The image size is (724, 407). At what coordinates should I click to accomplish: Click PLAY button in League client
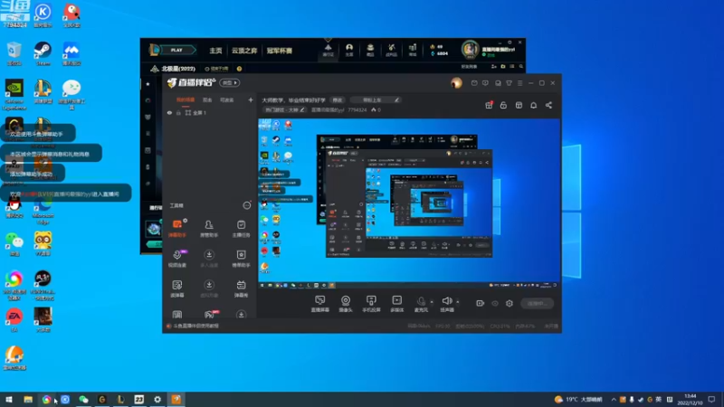coord(176,50)
